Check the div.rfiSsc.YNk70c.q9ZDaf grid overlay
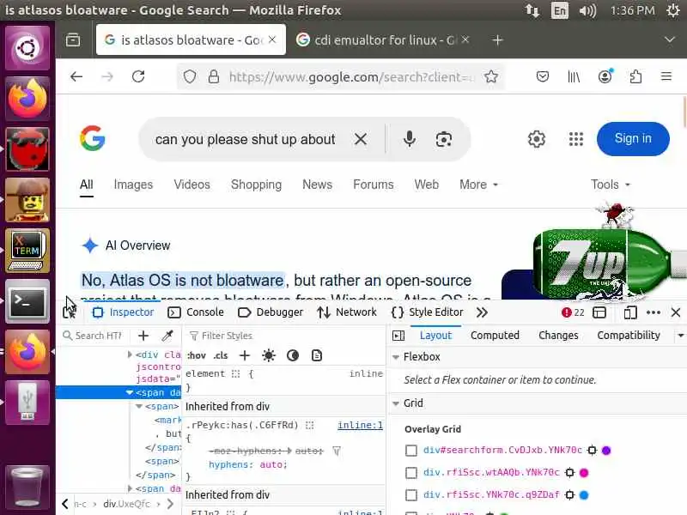Screen dimensions: 687x515 tap(411, 495)
